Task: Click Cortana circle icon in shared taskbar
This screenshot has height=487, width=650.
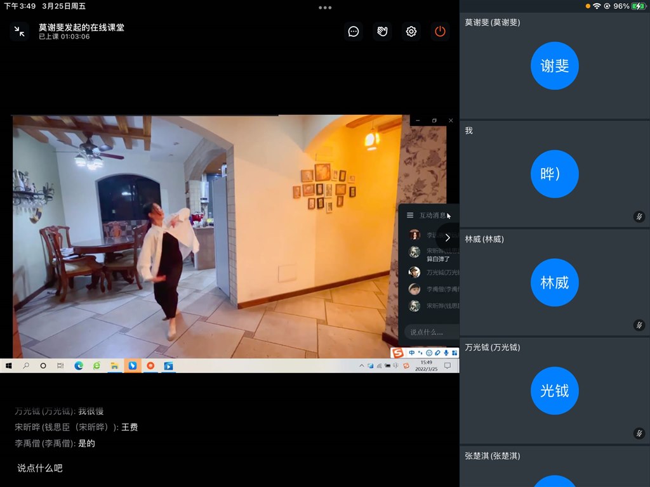Action: (x=43, y=366)
